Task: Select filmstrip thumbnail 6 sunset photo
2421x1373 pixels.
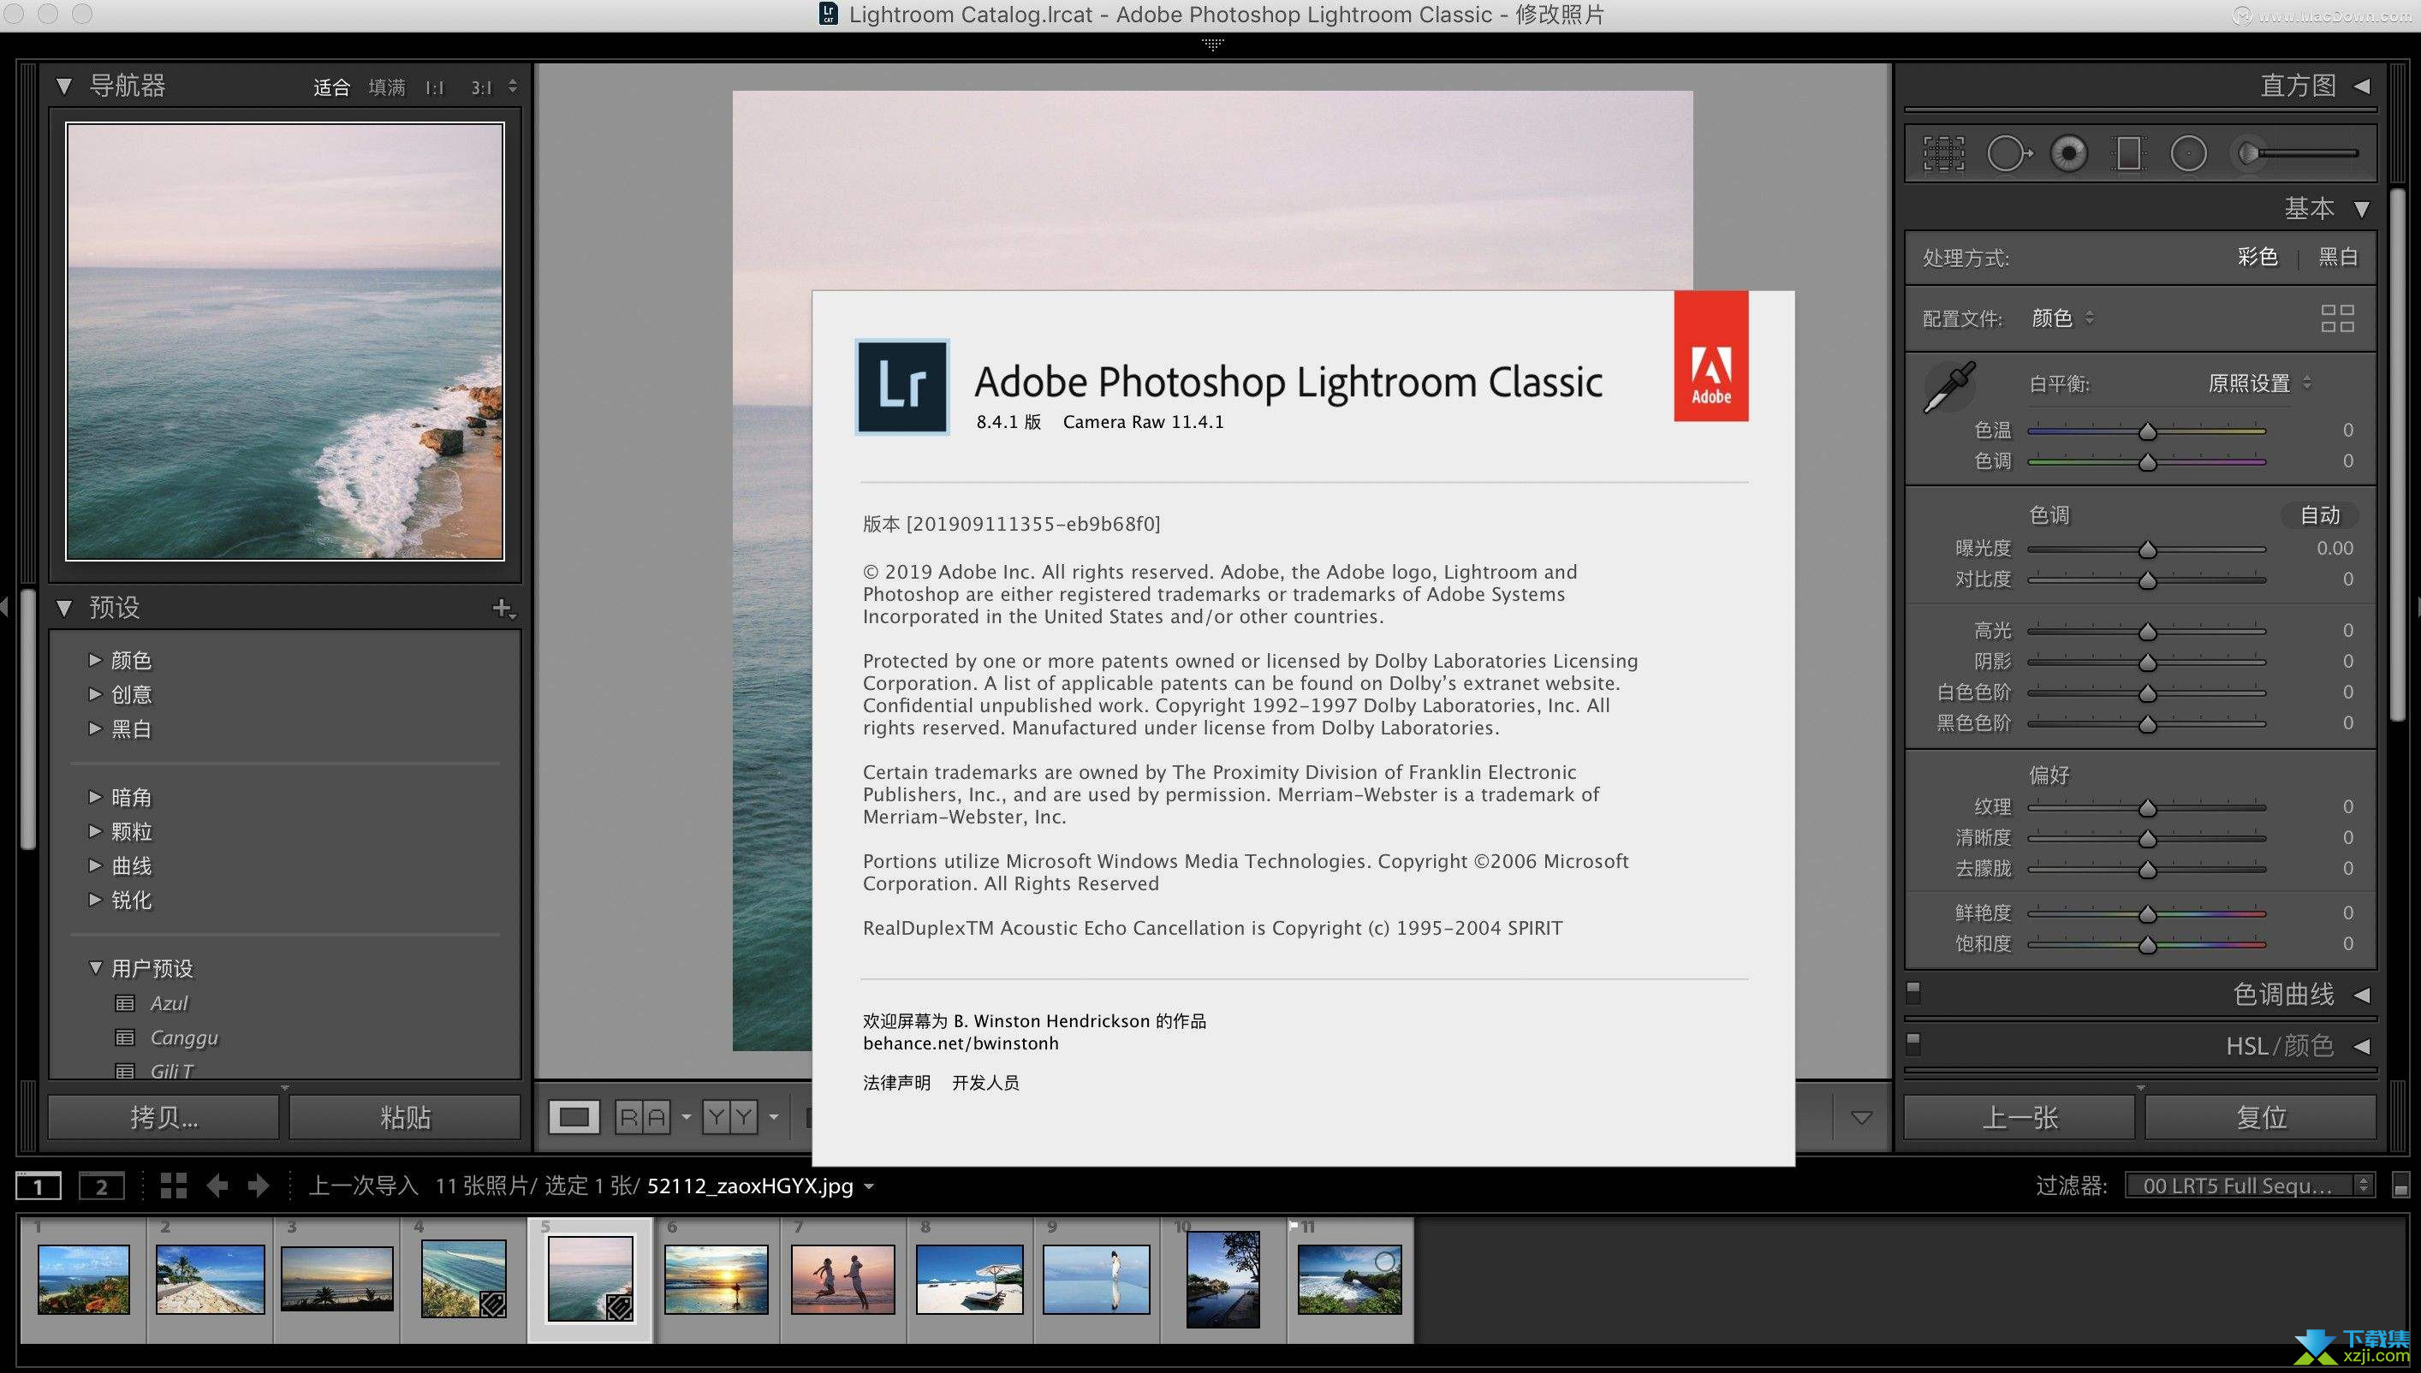Action: click(x=716, y=1280)
